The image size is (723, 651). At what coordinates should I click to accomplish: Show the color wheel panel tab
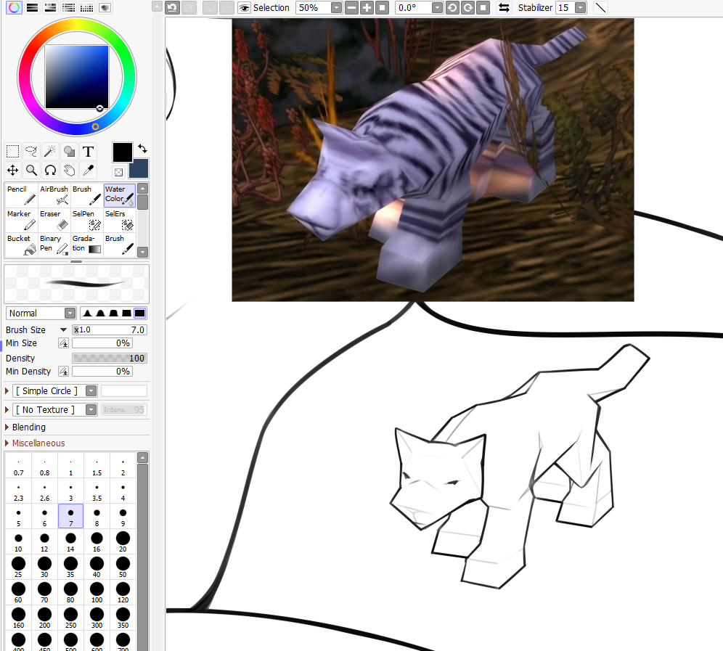tap(14, 8)
